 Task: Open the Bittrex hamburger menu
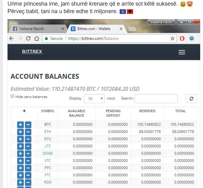[x=182, y=52]
